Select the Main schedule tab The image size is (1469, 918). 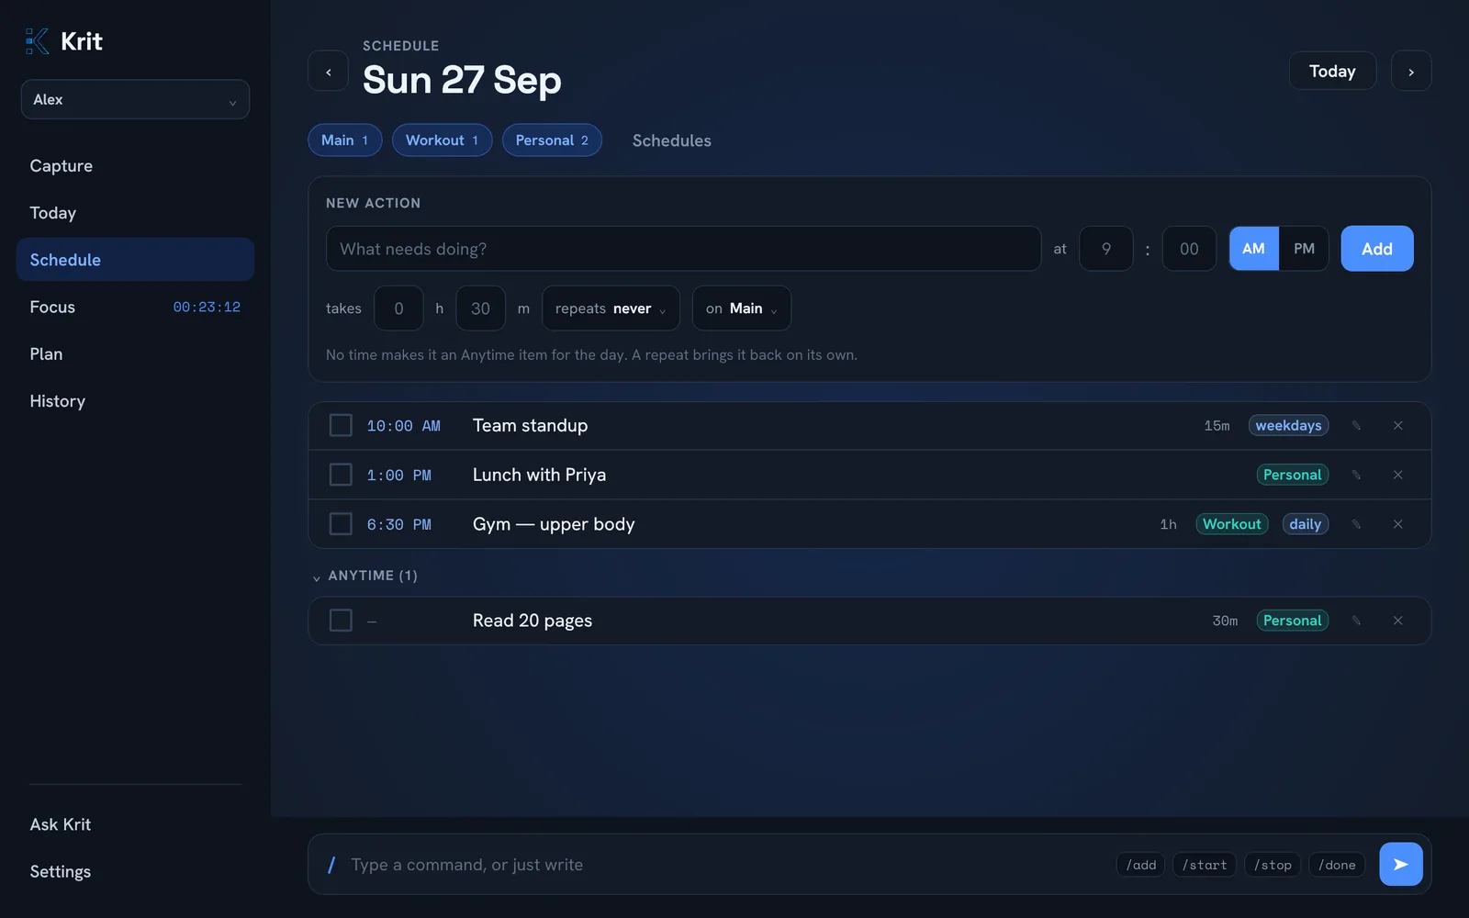coord(344,140)
